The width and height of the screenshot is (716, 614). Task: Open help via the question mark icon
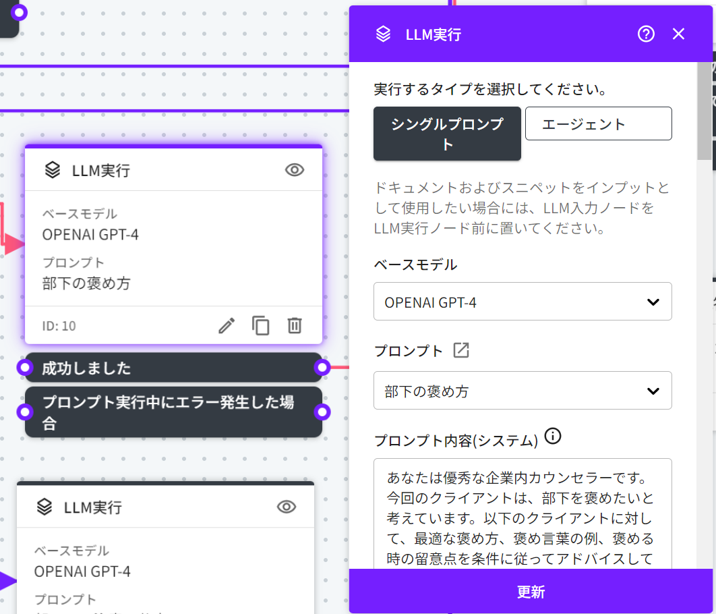[x=646, y=34]
